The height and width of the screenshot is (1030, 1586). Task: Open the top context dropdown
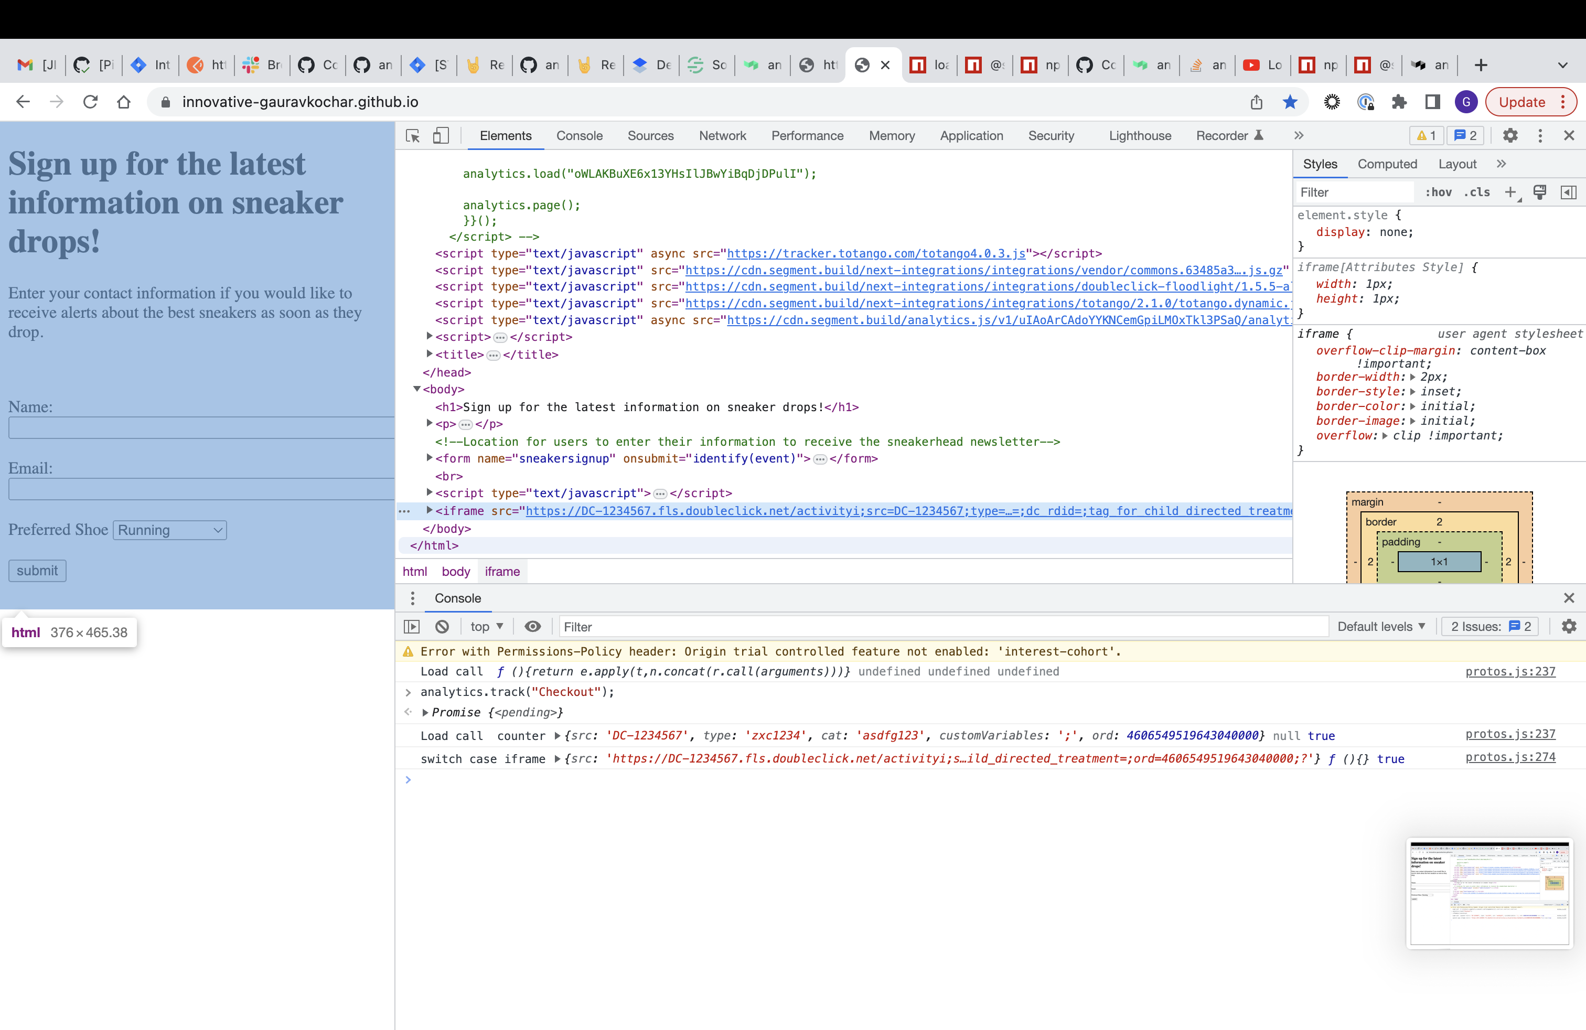[x=487, y=627]
